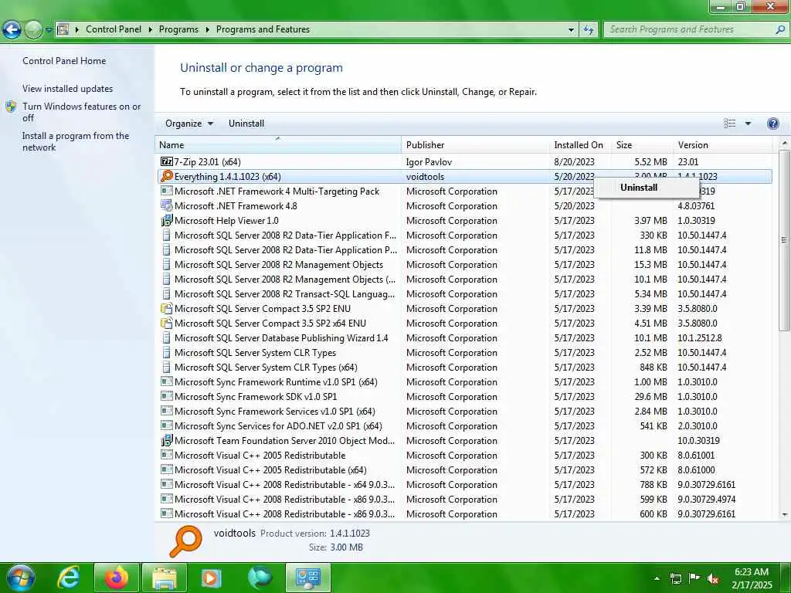Expand the view options dropdown arrow
This screenshot has height=593, width=791.
tap(748, 124)
